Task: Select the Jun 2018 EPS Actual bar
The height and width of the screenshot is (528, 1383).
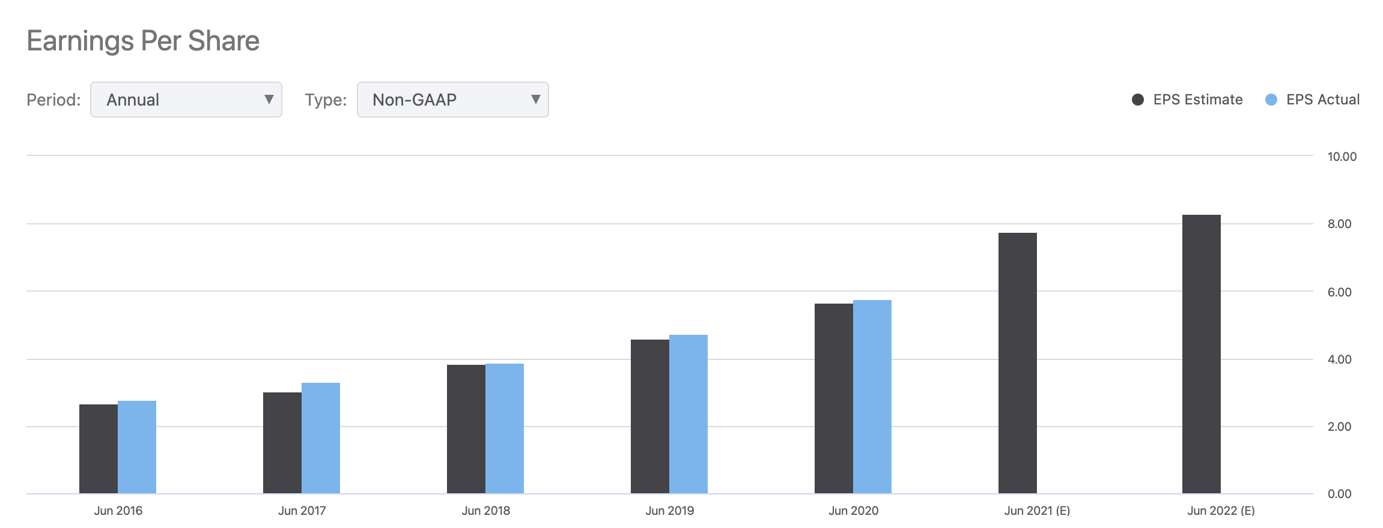Action: 505,428
